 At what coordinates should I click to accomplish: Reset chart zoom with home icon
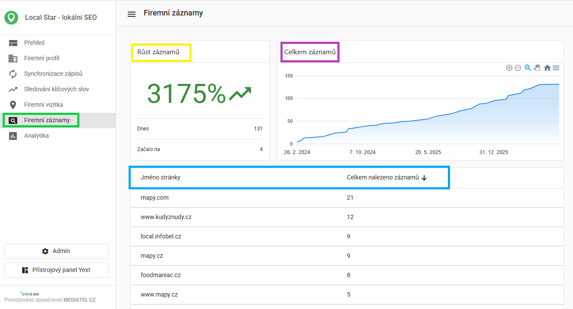tap(547, 68)
